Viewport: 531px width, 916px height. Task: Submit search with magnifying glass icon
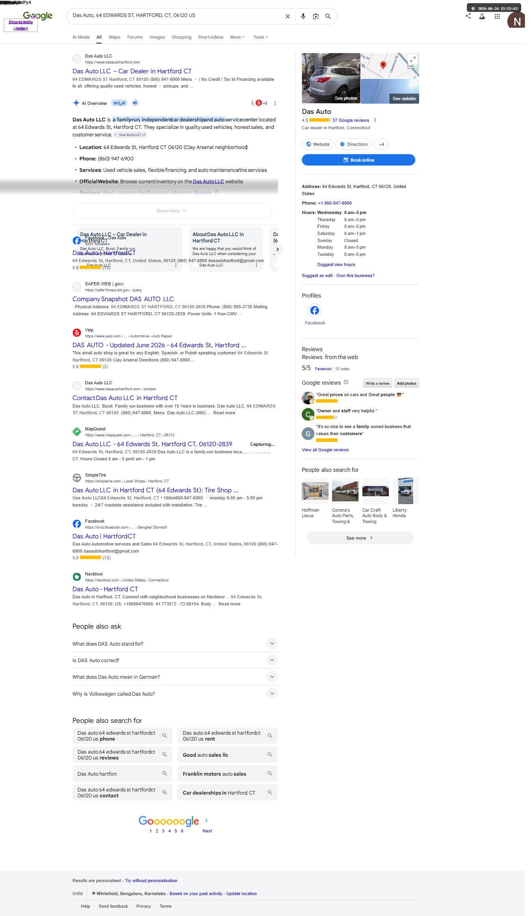tap(328, 16)
